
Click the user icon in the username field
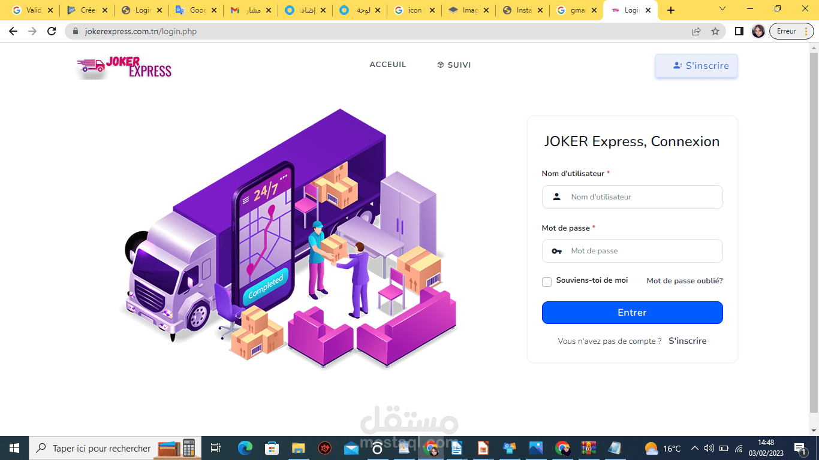point(556,196)
